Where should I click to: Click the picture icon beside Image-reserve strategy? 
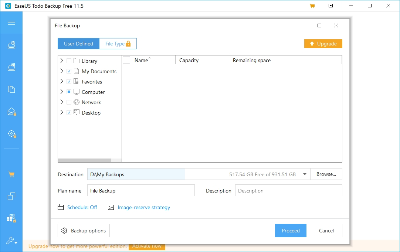pos(111,207)
